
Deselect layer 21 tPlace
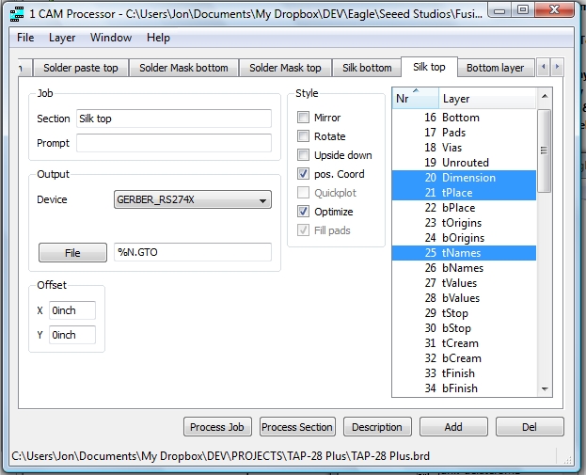click(x=464, y=193)
